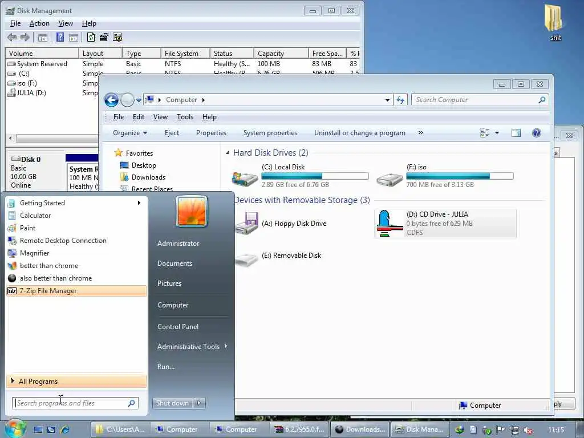Select the (A:) Floppy Disk Drive icon

246,224
